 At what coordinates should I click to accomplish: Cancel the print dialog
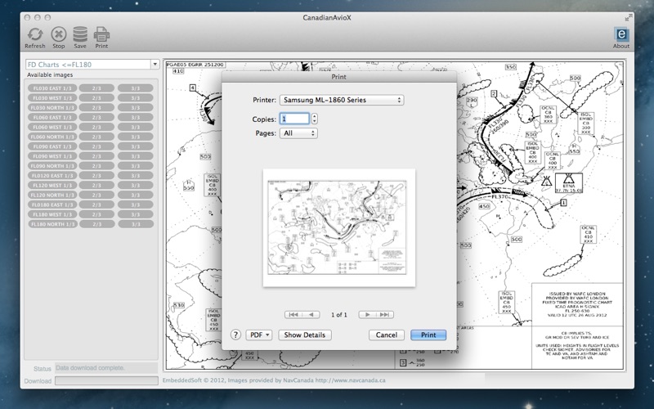(387, 335)
